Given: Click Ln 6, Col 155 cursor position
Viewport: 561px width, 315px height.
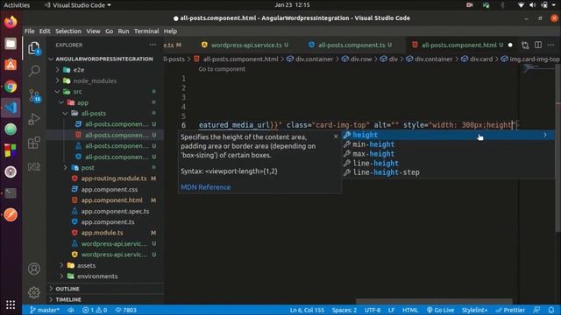Looking at the screenshot, I should (307, 310).
